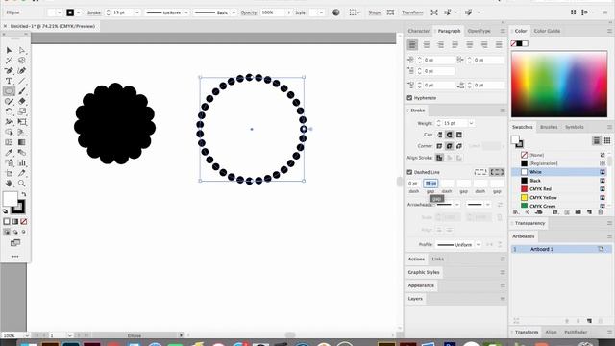The height and width of the screenshot is (346, 615).
Task: Open Edit Toolbar three-dots button
Action: [x=15, y=257]
